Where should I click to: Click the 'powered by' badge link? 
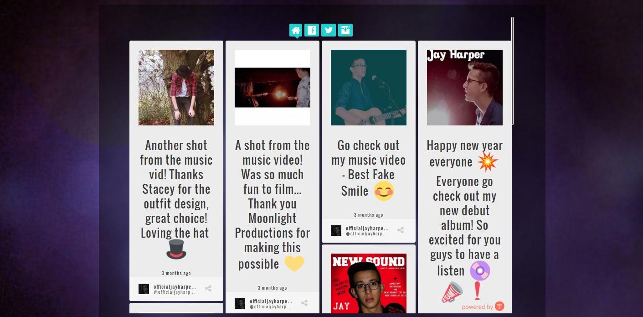(x=483, y=307)
